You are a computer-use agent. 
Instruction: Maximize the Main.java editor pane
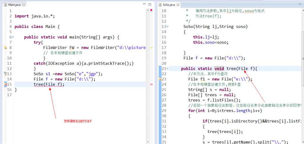tap(150, 4)
